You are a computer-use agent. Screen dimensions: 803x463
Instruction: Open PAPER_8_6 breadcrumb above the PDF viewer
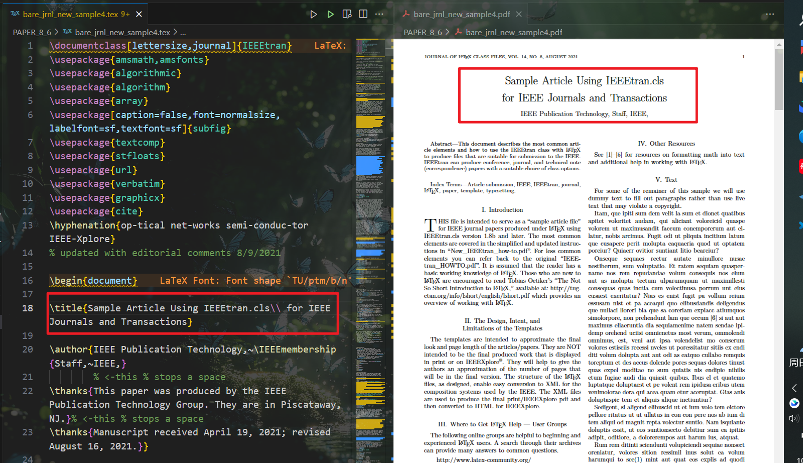(x=423, y=32)
